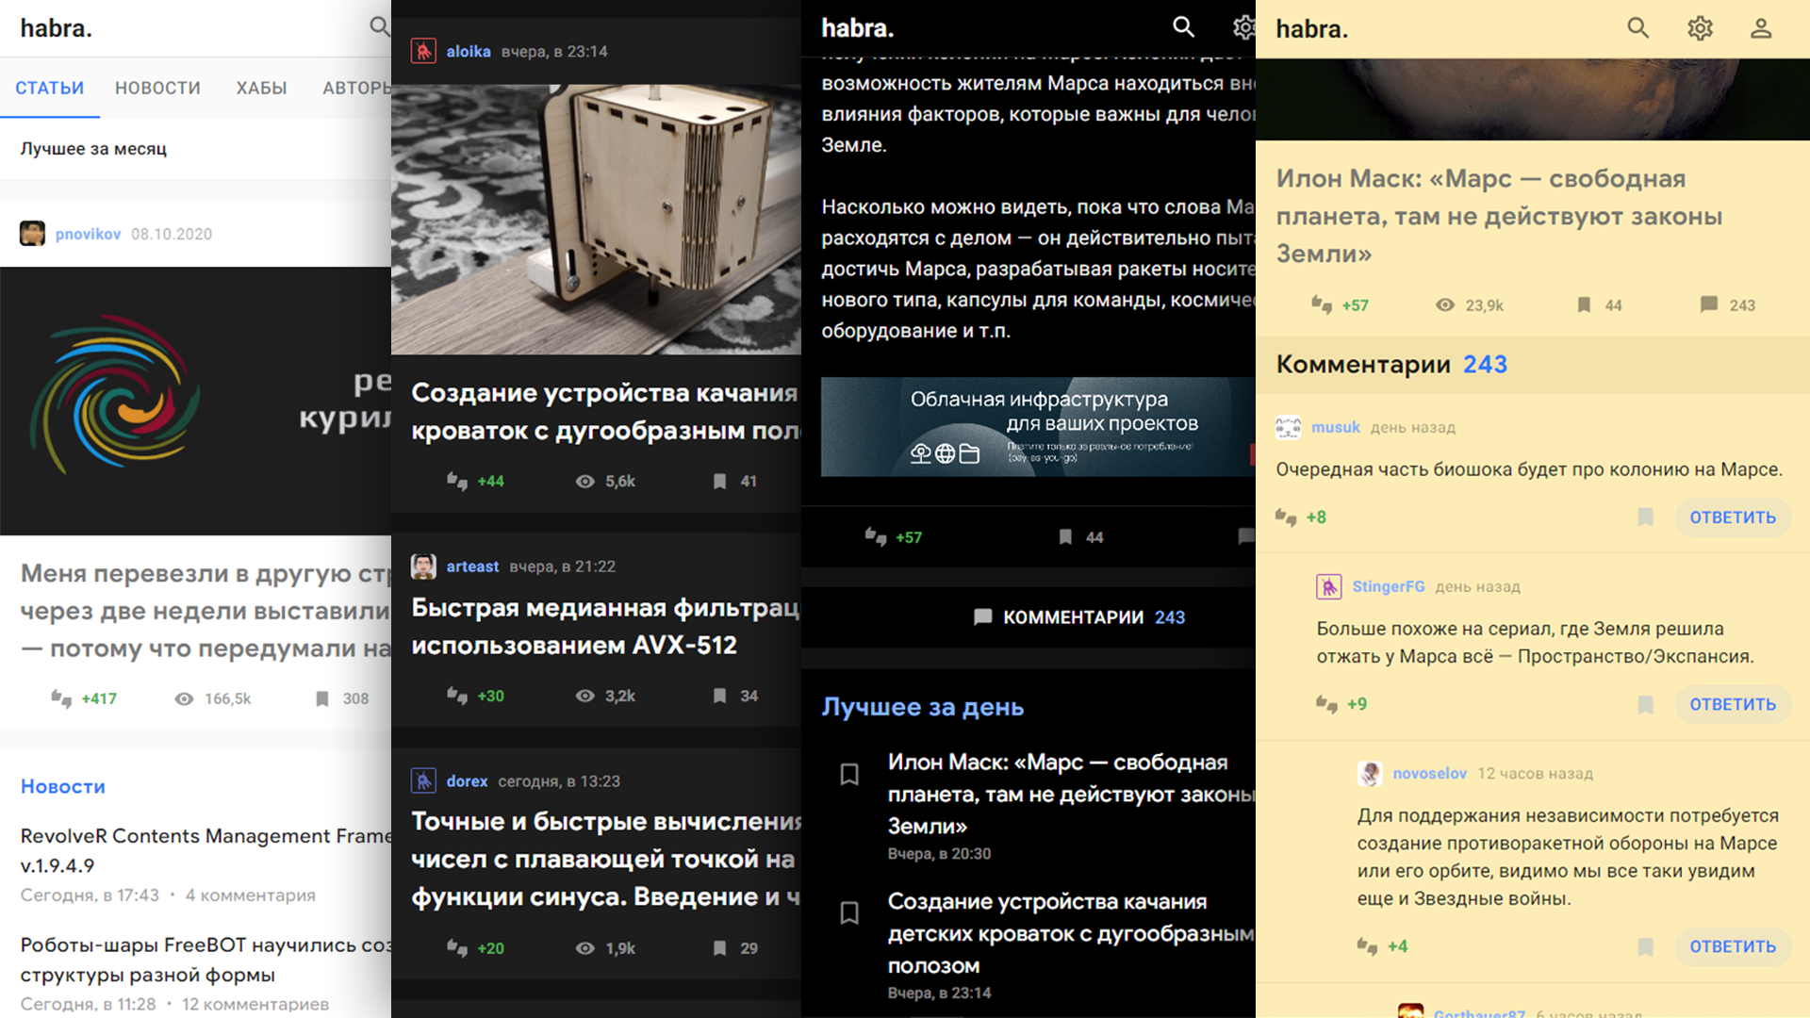Switch to the ХАБЫ tab

pos(261,88)
